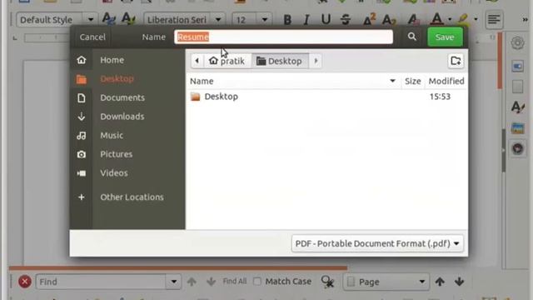Apply the highlighting color marker icon

[x=463, y=19]
